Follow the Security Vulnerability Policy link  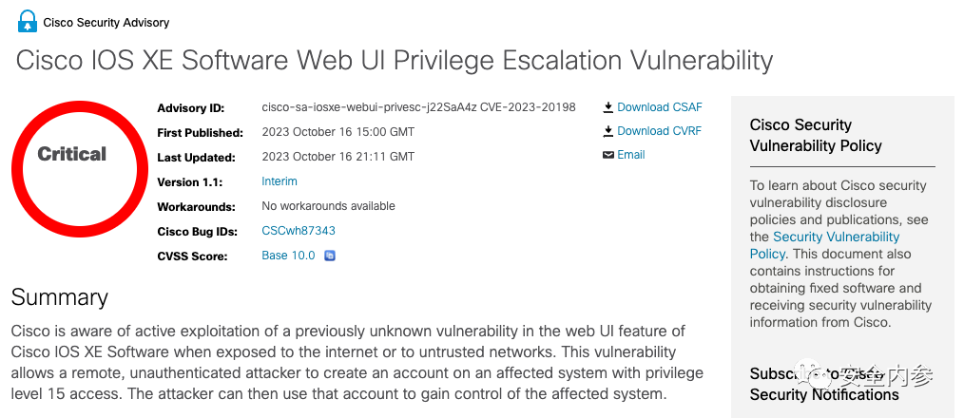pos(825,245)
